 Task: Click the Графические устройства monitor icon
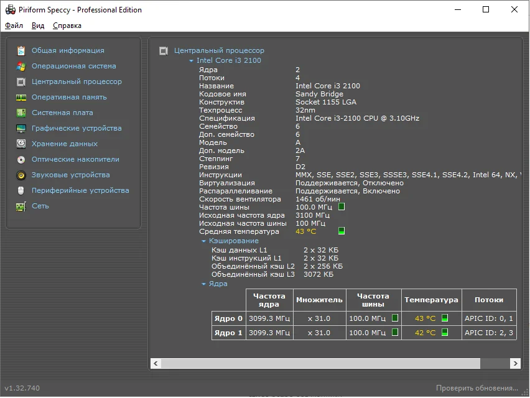(21, 128)
